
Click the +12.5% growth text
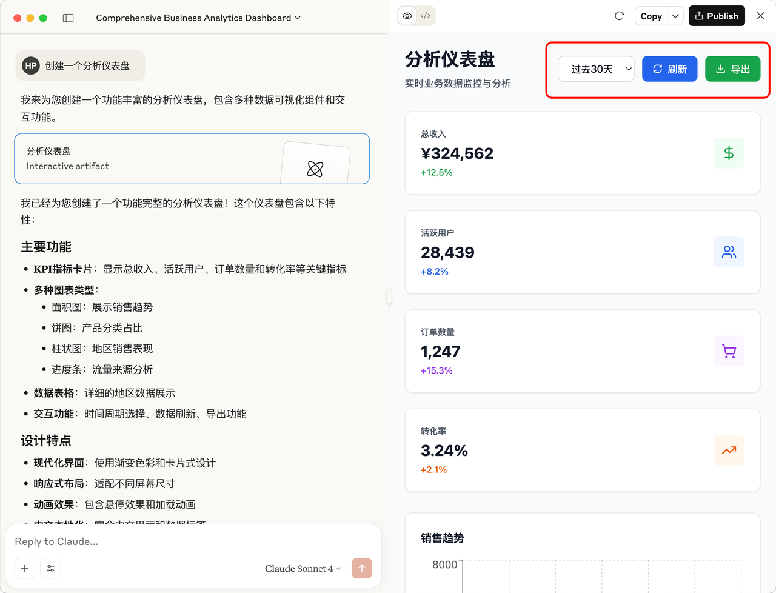[x=436, y=173]
